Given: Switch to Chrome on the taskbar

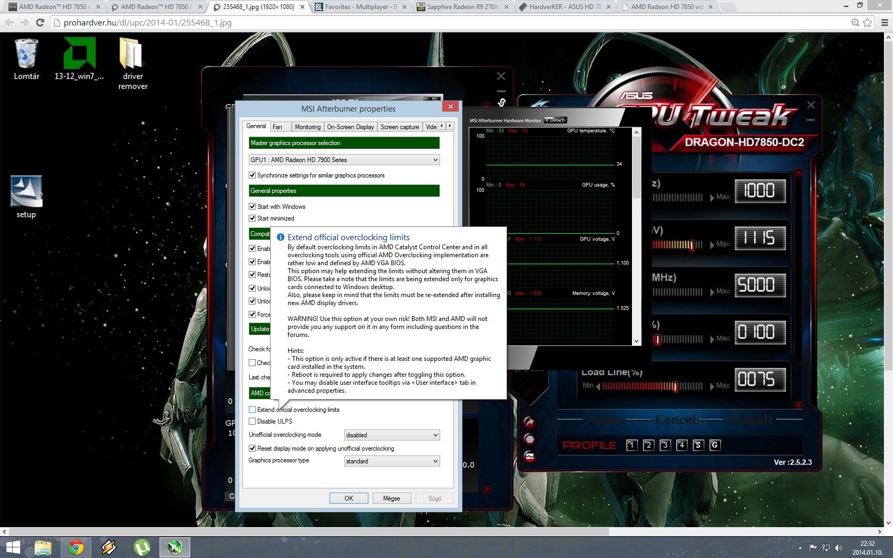Looking at the screenshot, I should (76, 547).
